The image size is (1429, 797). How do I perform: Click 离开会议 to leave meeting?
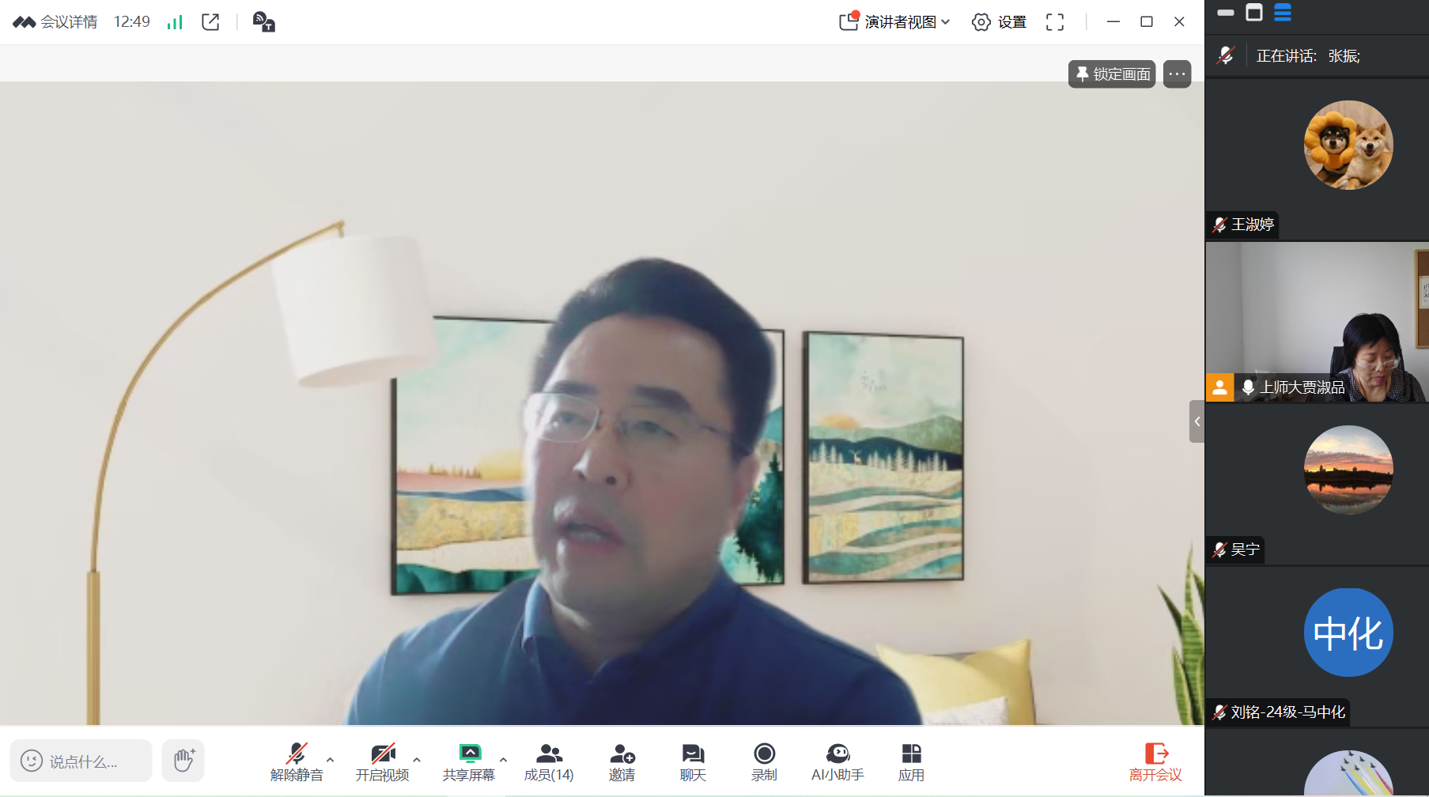point(1155,761)
